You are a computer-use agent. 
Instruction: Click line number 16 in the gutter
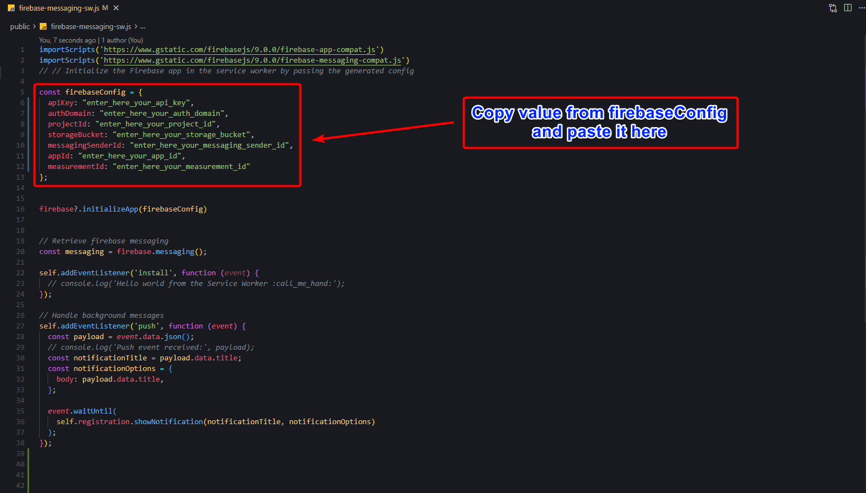point(20,209)
